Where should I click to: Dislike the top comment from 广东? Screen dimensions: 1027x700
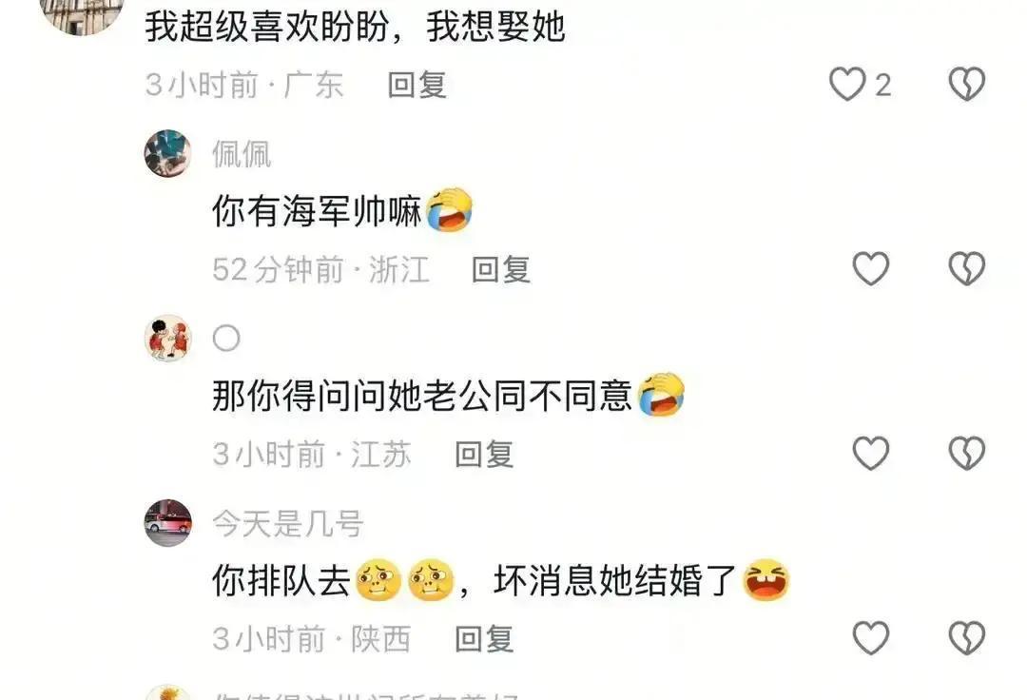(967, 85)
